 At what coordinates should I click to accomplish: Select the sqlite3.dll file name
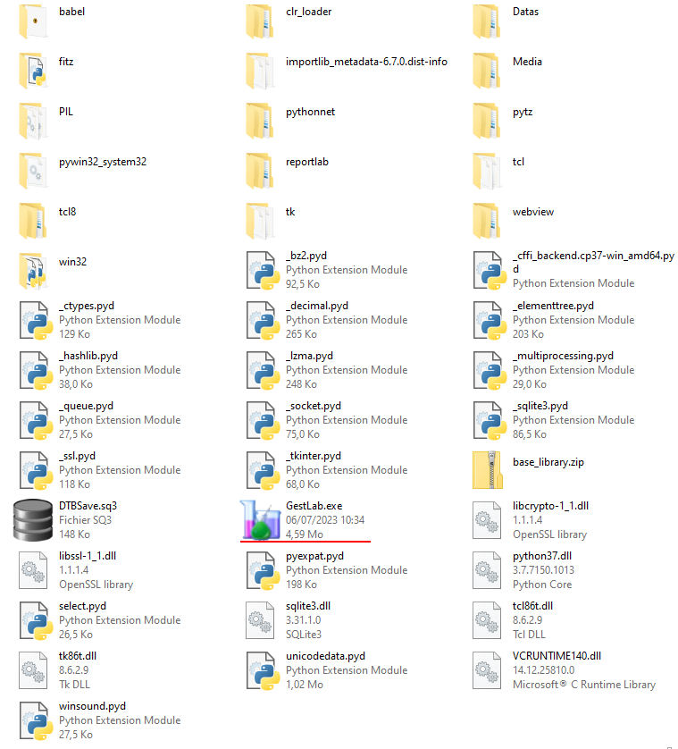pyautogui.click(x=308, y=606)
